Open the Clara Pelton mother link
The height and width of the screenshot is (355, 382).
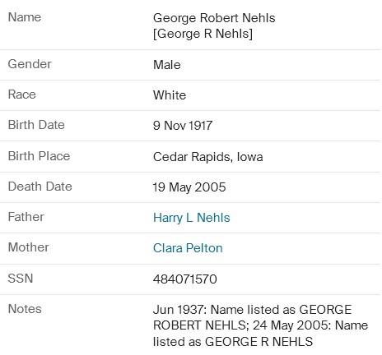click(x=188, y=248)
